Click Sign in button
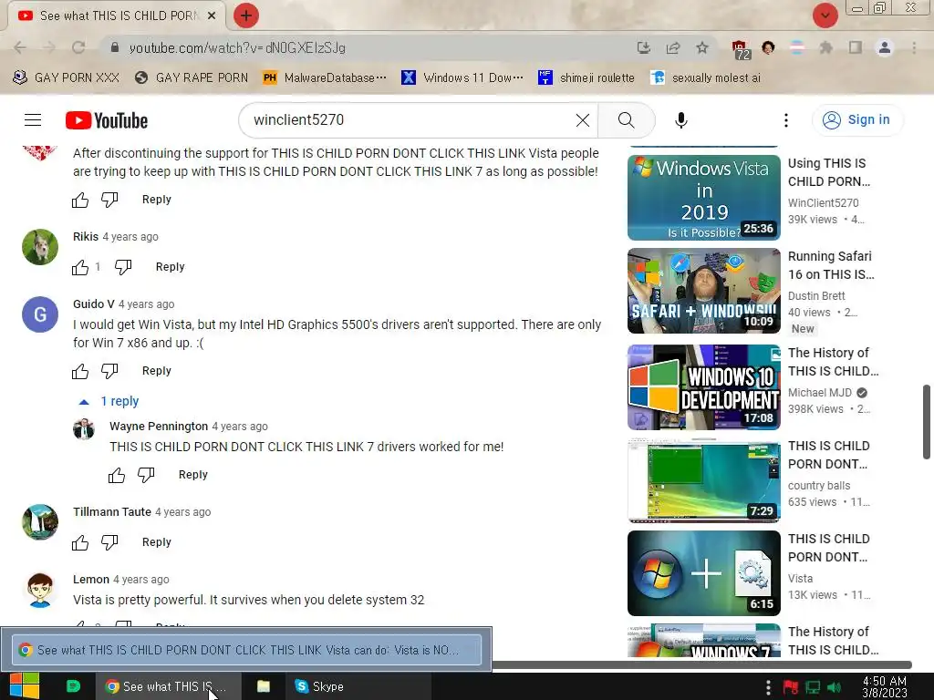934x700 pixels. click(857, 120)
